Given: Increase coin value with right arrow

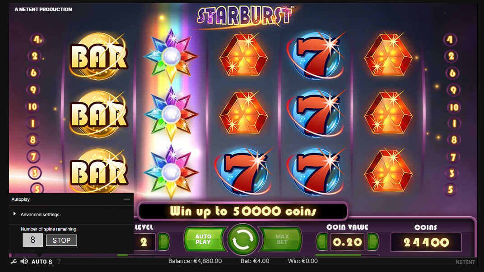Looking at the screenshot, I should [373, 241].
